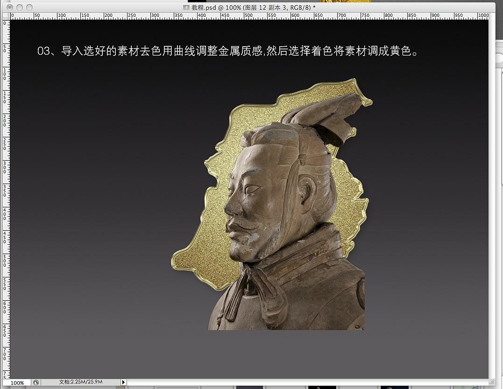Click the 教程.psd document icon in title

(x=186, y=7)
